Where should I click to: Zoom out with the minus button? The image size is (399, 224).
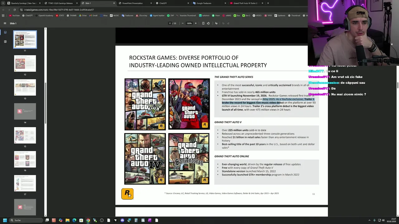pyautogui.click(x=183, y=23)
